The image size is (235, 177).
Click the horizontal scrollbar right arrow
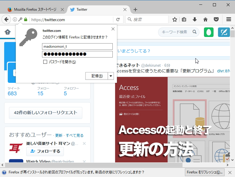[228, 165]
